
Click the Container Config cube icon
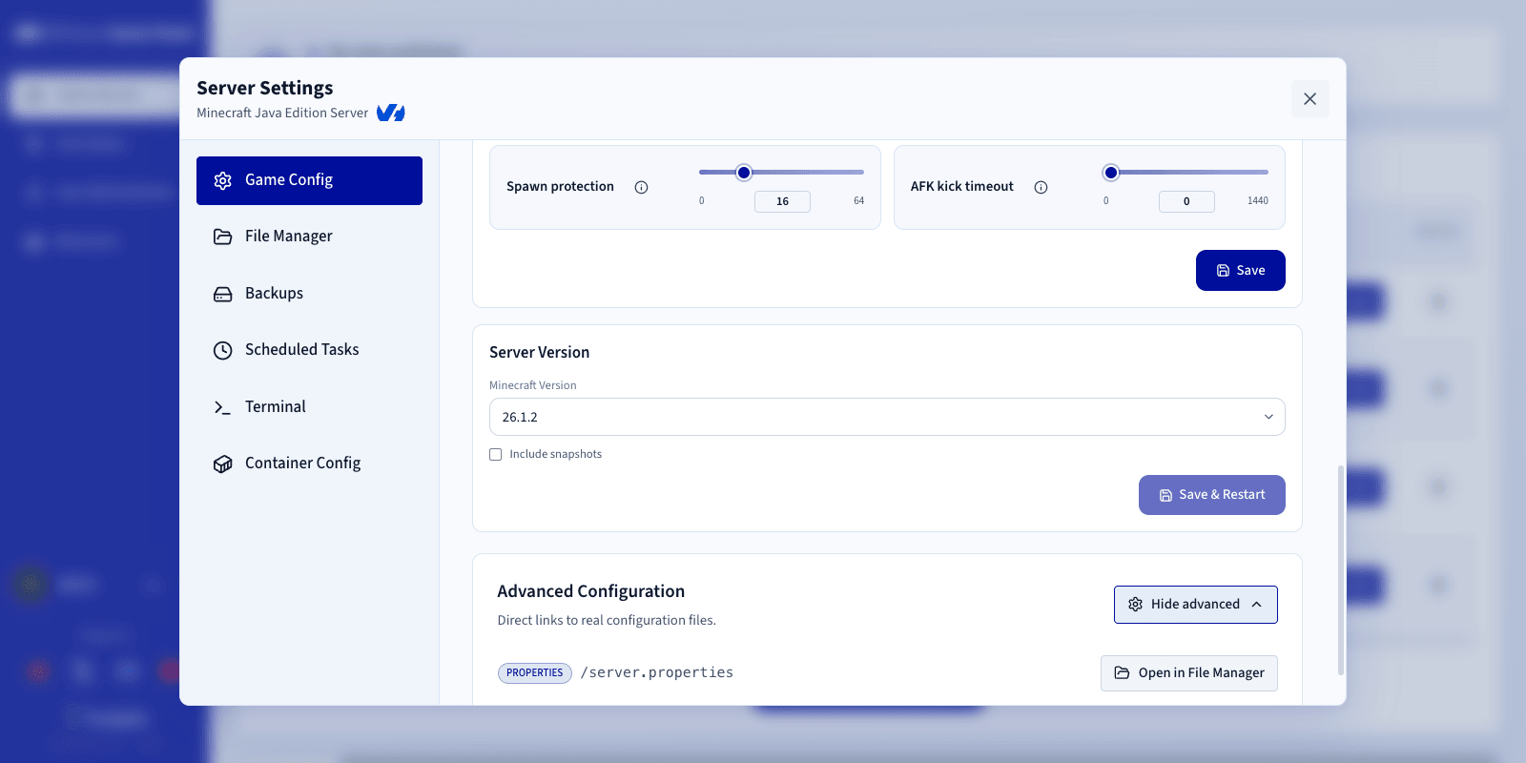coord(223,464)
